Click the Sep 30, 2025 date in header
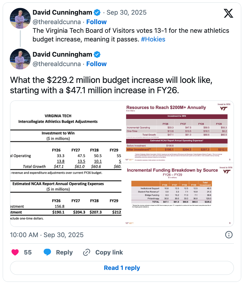The width and height of the screenshot is (245, 284). click(x=127, y=12)
